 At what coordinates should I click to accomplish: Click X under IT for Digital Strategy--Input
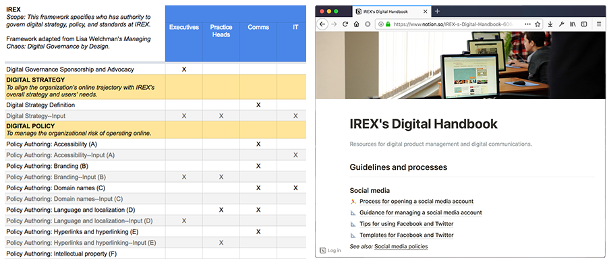295,116
